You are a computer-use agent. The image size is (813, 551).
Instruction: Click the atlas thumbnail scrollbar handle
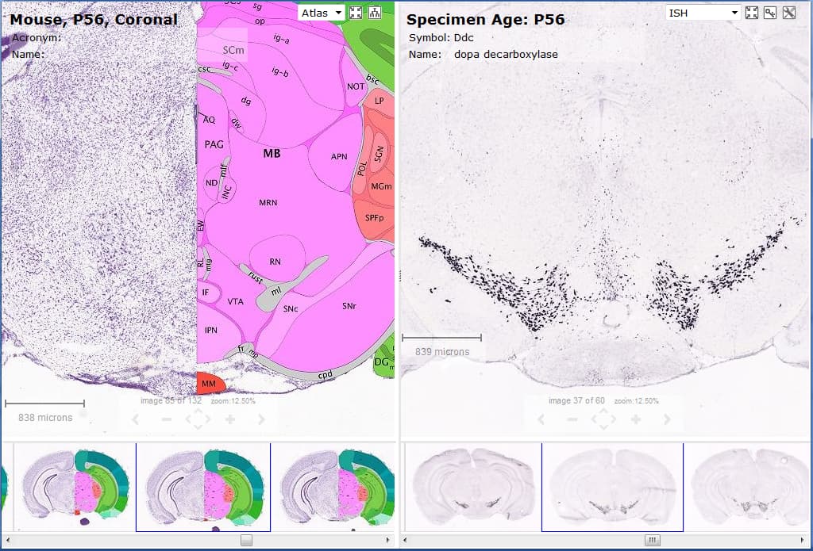click(x=247, y=540)
